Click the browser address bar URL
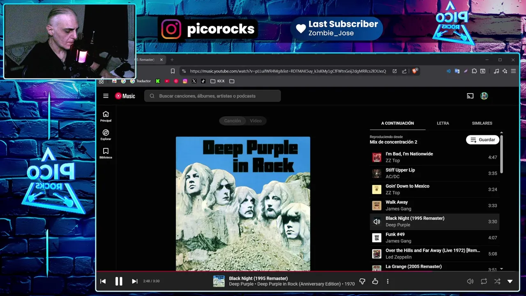The height and width of the screenshot is (296, 526). click(288, 71)
